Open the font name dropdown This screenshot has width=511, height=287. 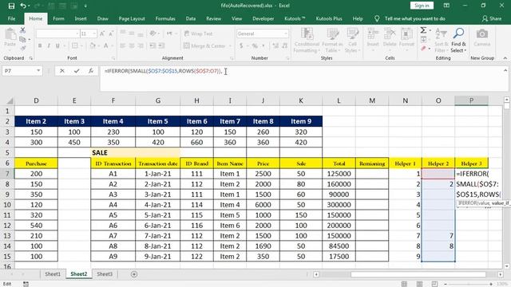pos(77,33)
